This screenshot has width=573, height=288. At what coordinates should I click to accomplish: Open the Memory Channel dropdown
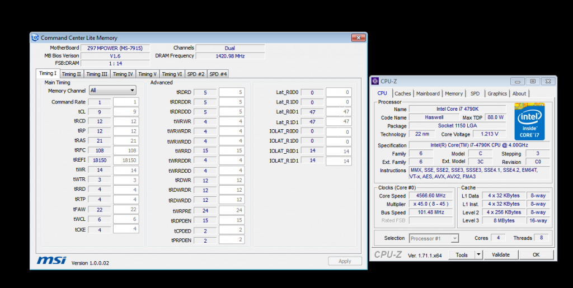(x=112, y=90)
